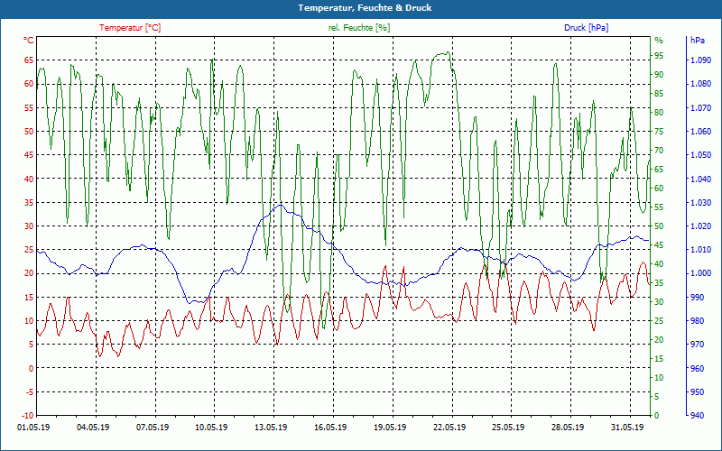Click the red temperature axis value "0"
Screen dimensions: 722x451
click(x=32, y=368)
